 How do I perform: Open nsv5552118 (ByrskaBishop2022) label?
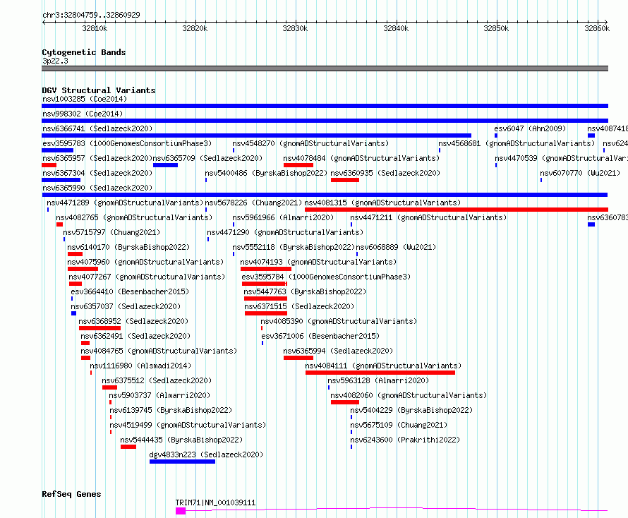click(x=294, y=247)
